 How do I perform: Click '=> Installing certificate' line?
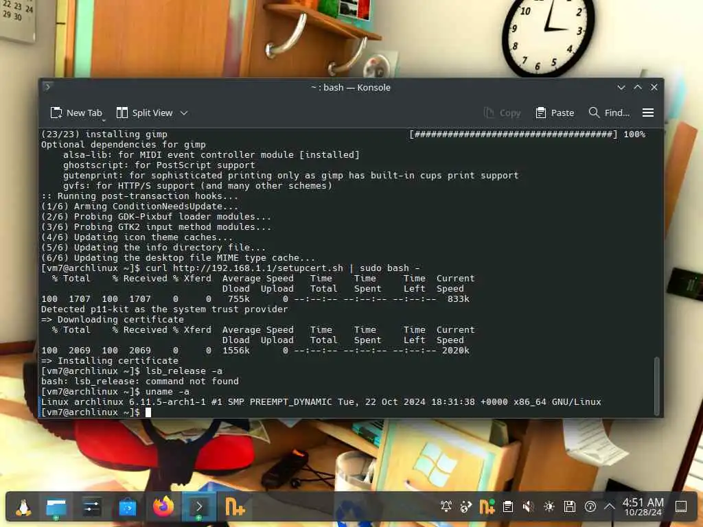pos(109,361)
